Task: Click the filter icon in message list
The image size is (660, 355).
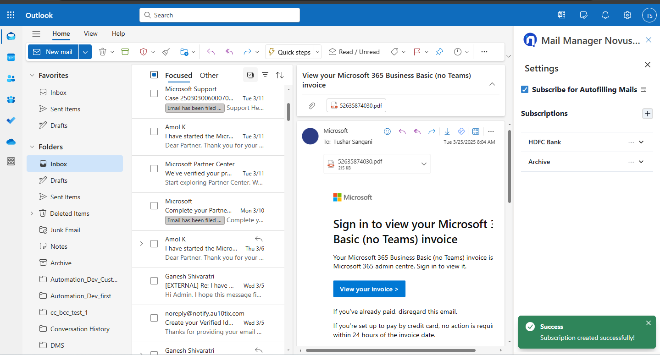Action: pyautogui.click(x=265, y=75)
